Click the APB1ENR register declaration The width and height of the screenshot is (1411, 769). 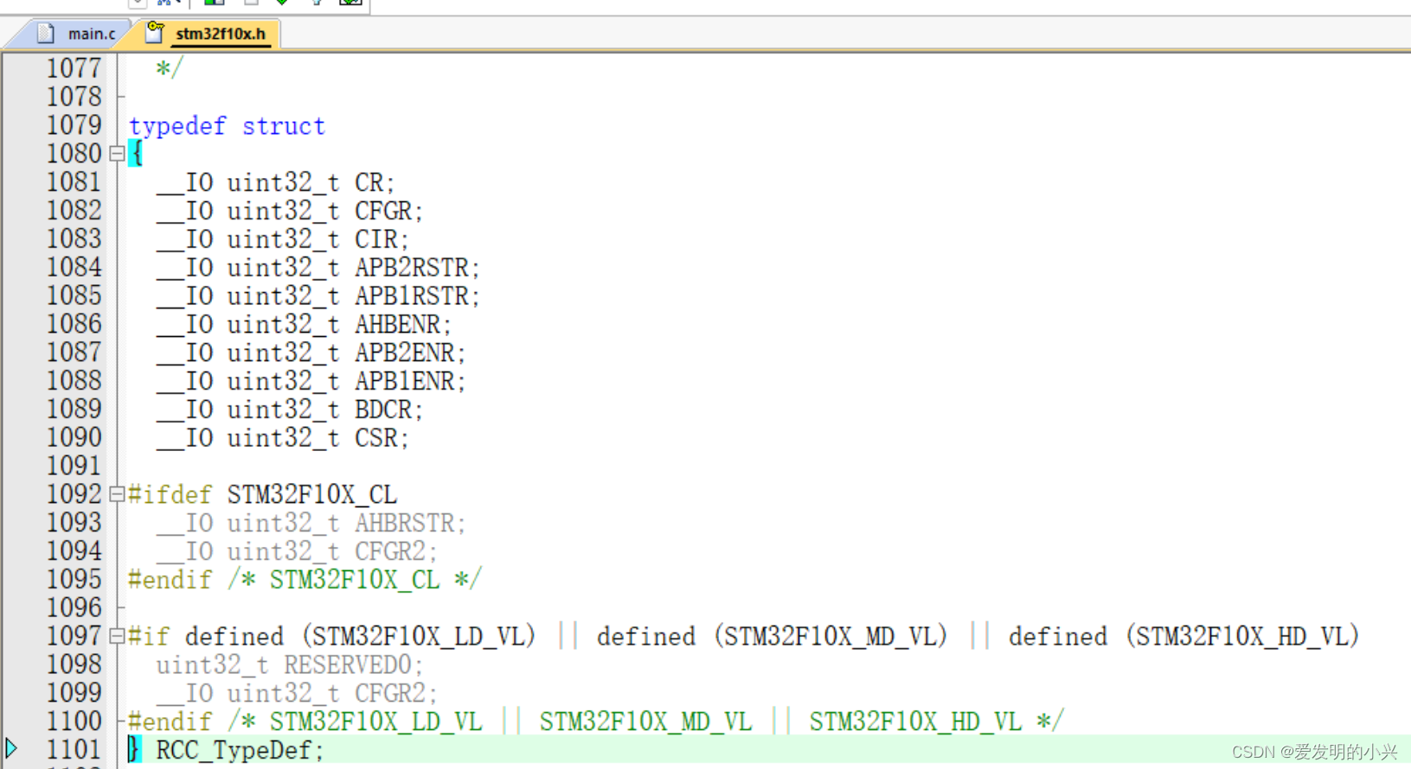(311, 381)
